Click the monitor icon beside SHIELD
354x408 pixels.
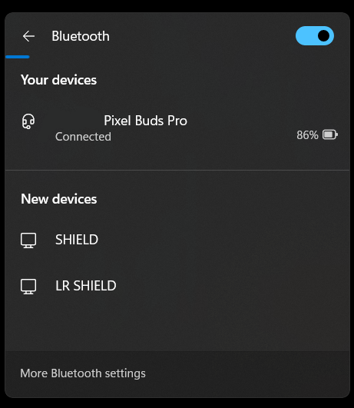(28, 240)
